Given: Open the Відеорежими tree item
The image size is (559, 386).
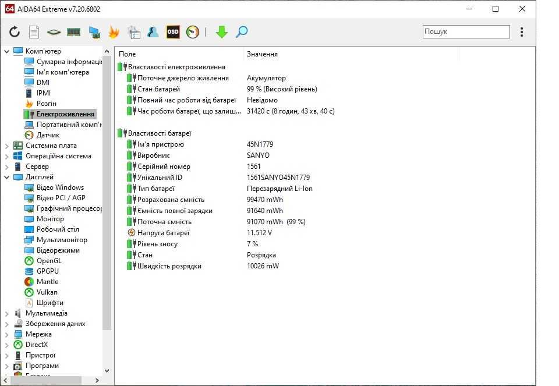Looking at the screenshot, I should pyautogui.click(x=52, y=250).
